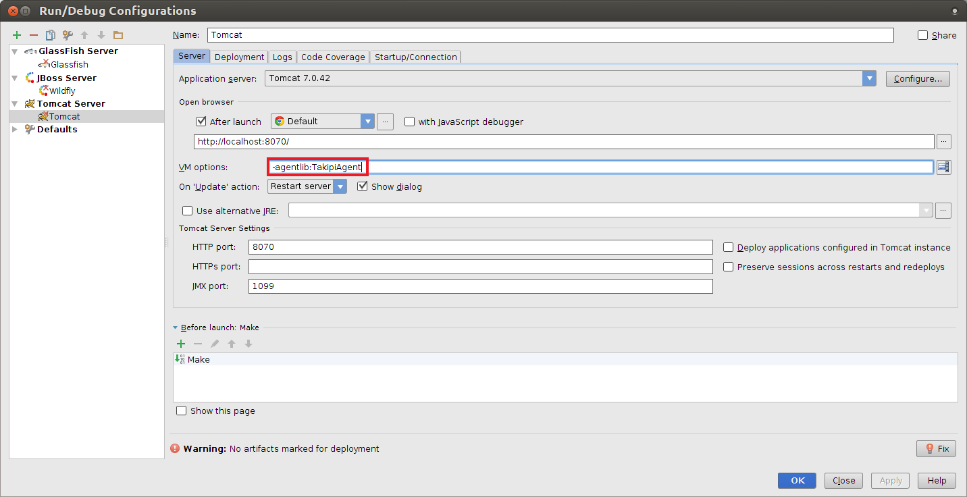
Task: Switch to the Deployment tab
Action: tap(239, 57)
